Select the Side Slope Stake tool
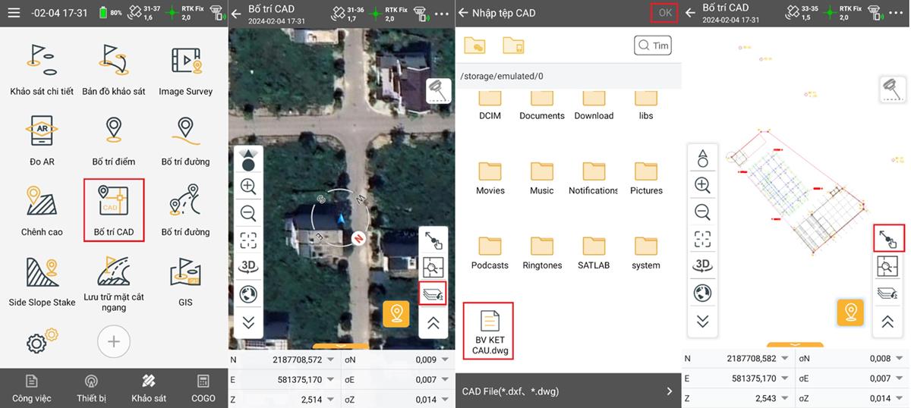911x408 pixels. [x=42, y=281]
